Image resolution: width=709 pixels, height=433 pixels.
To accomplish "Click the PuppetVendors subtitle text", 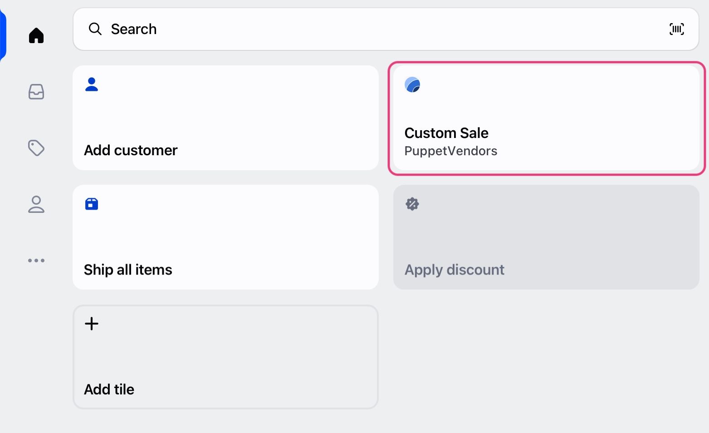I will click(x=450, y=151).
